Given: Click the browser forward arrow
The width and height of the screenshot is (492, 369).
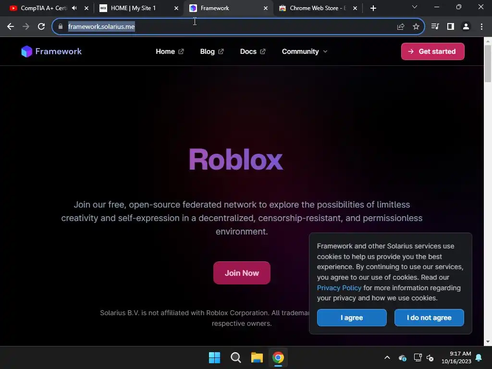Looking at the screenshot, I should click(x=26, y=26).
